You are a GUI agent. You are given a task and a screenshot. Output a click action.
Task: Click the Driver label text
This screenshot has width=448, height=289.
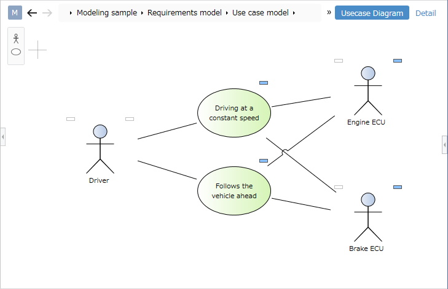(99, 180)
